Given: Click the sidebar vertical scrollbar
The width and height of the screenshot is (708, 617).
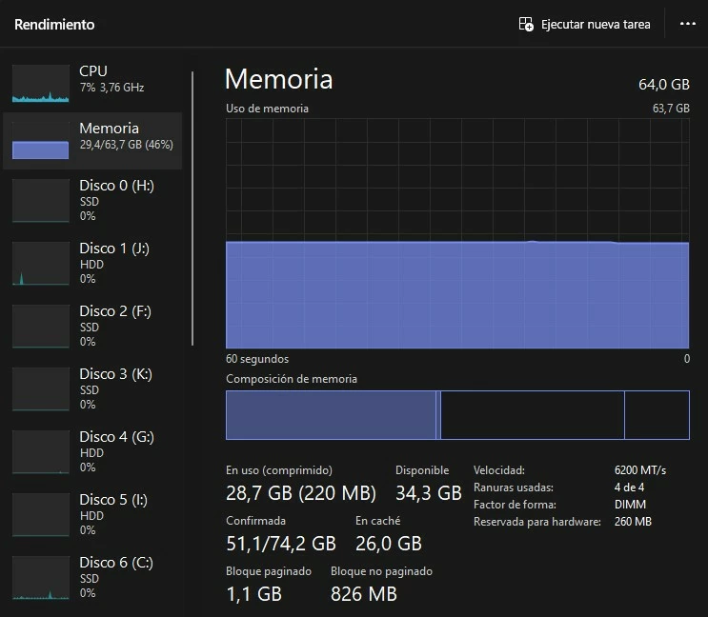Looking at the screenshot, I should pos(192,209).
